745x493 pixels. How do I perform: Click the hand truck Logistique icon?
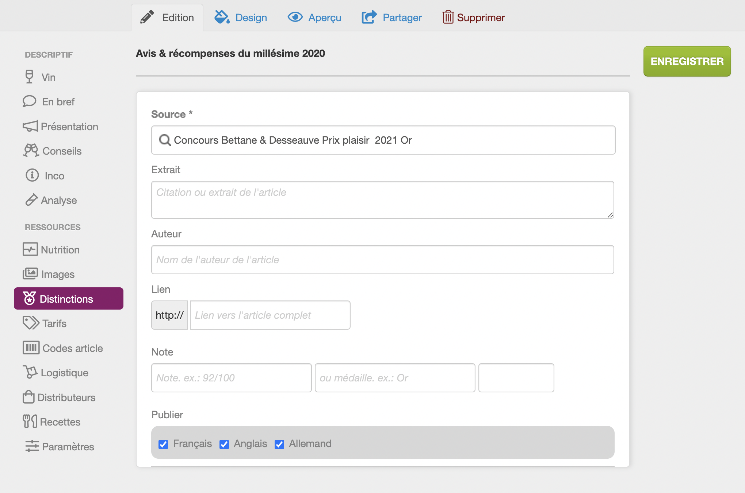tap(30, 372)
